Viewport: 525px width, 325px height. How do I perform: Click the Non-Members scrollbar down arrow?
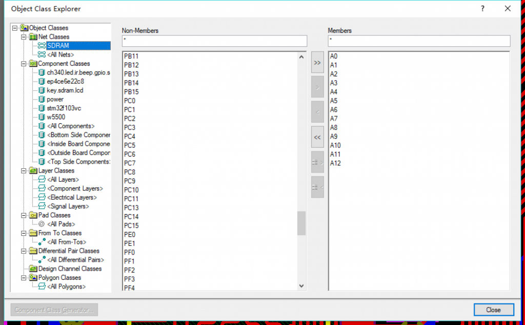pos(301,286)
